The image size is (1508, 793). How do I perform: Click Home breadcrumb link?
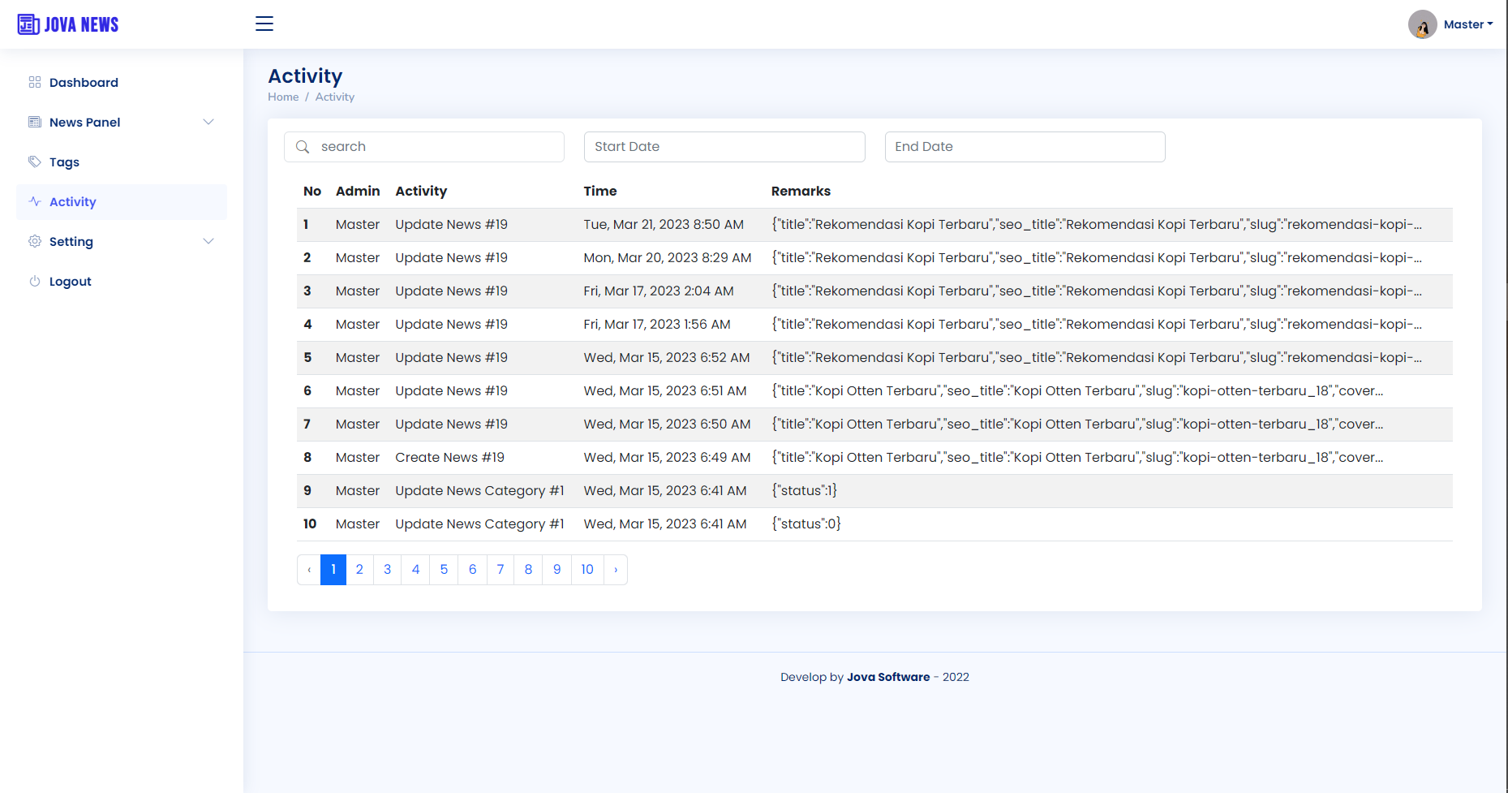pos(283,97)
